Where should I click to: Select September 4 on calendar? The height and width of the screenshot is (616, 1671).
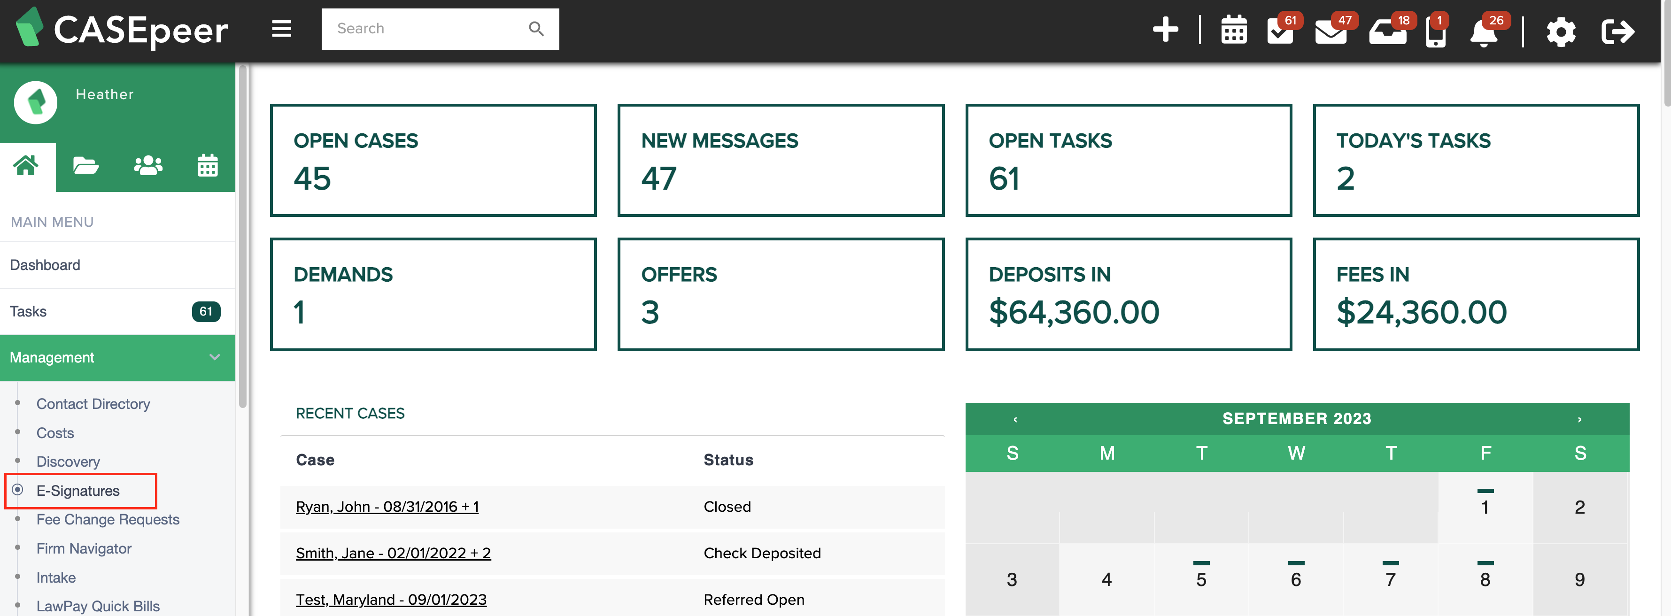tap(1106, 579)
